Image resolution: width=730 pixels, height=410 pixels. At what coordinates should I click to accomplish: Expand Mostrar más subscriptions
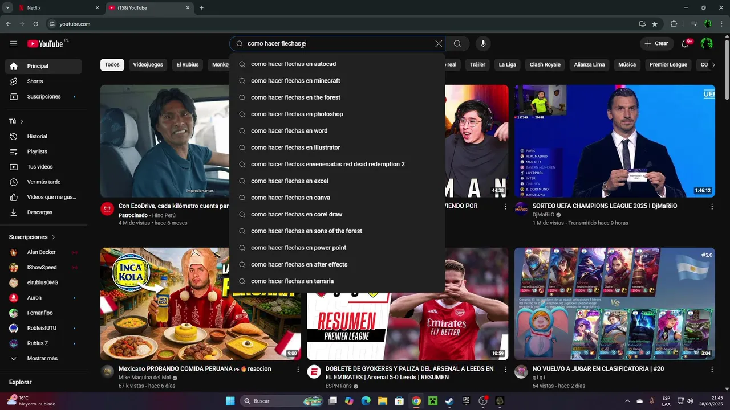[x=43, y=359]
